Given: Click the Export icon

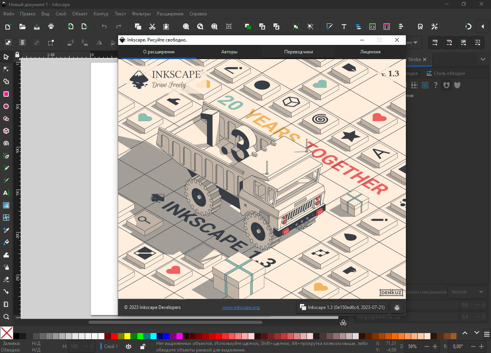Looking at the screenshot, I should [x=84, y=26].
